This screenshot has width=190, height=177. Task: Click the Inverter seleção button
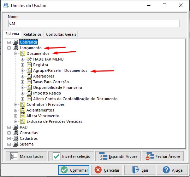(71, 156)
